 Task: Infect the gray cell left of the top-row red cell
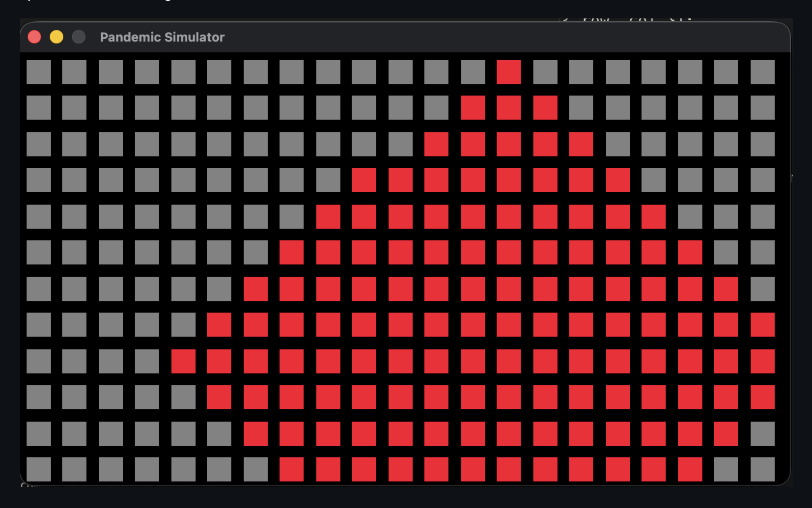[x=473, y=72]
